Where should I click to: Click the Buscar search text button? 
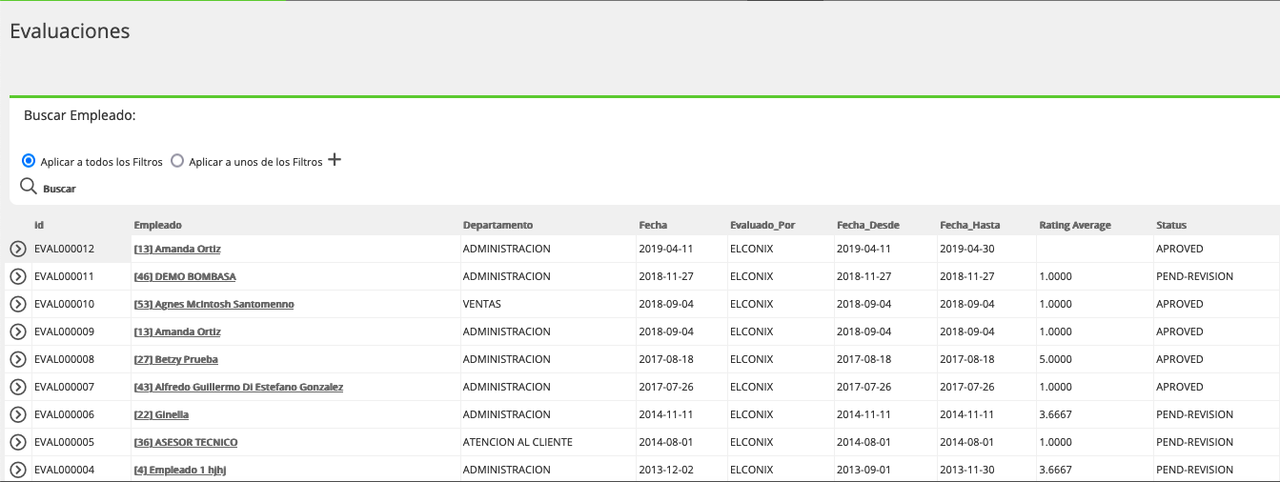click(59, 189)
